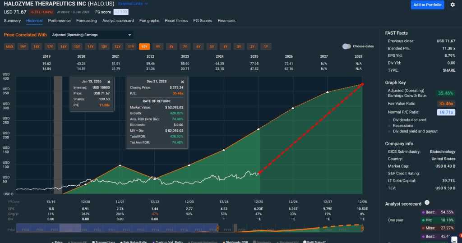The width and height of the screenshot is (462, 243).
Task: Click the 10.53E EPS estimate for 12/28
Action: 362,209
